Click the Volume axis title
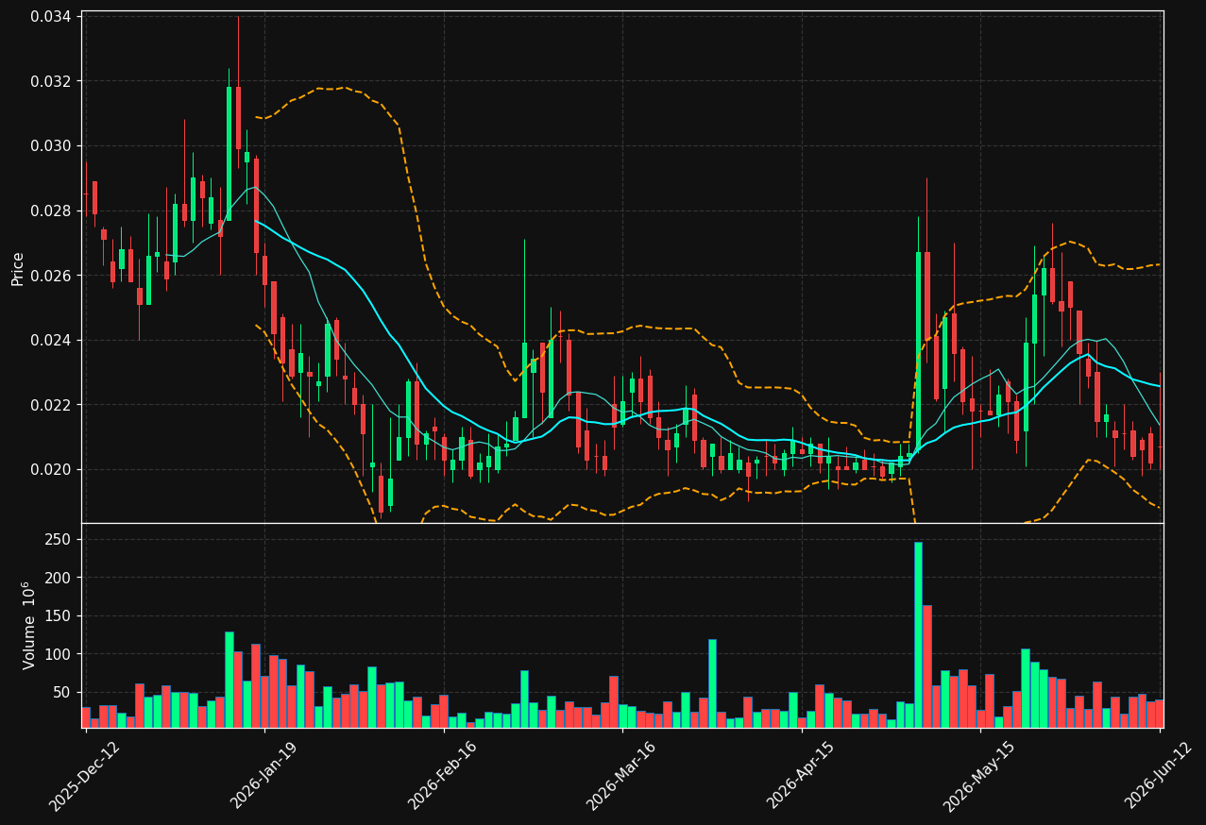Viewport: 1206px width, 825px height. pyautogui.click(x=28, y=625)
